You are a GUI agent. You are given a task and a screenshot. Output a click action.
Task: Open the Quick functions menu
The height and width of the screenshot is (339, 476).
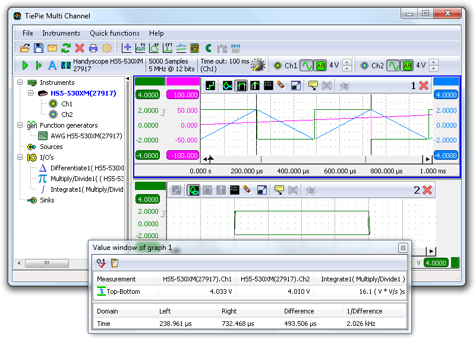tap(115, 33)
